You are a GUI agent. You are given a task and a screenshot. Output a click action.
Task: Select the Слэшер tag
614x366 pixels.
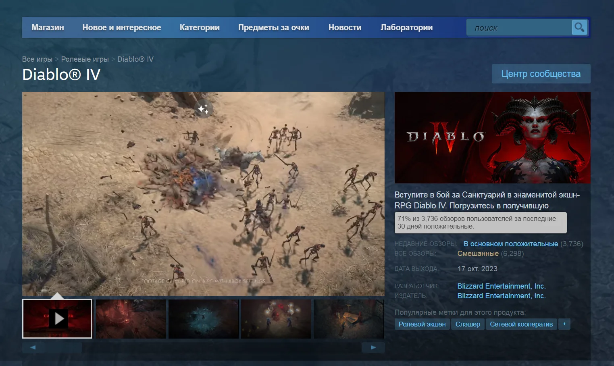(x=468, y=324)
